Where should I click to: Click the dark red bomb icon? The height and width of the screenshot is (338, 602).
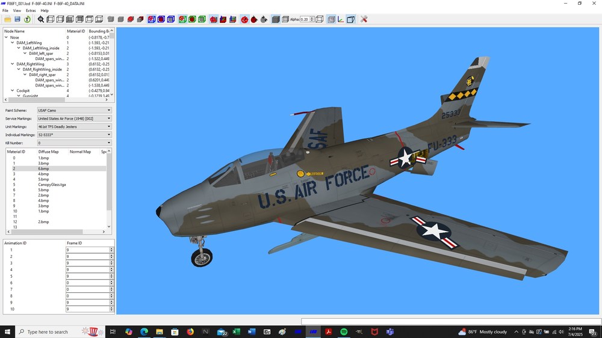pos(254,19)
